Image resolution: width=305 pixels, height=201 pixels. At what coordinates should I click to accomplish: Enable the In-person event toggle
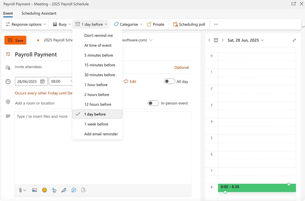point(153,103)
